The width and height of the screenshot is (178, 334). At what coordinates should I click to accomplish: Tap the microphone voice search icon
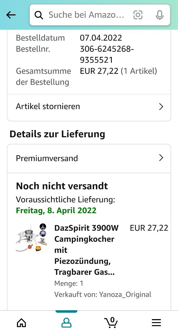(159, 15)
